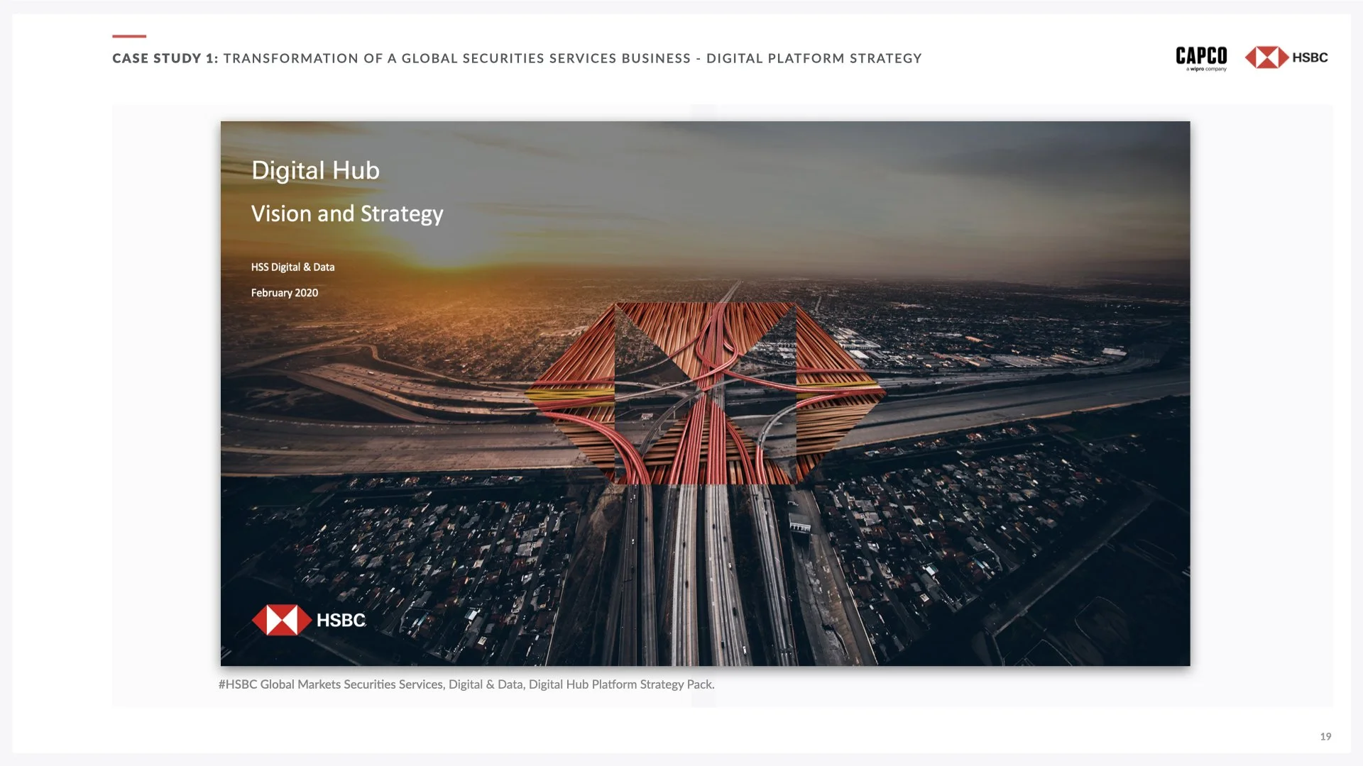Click the large highway hexagon graphic
1363x766 pixels.
point(705,394)
